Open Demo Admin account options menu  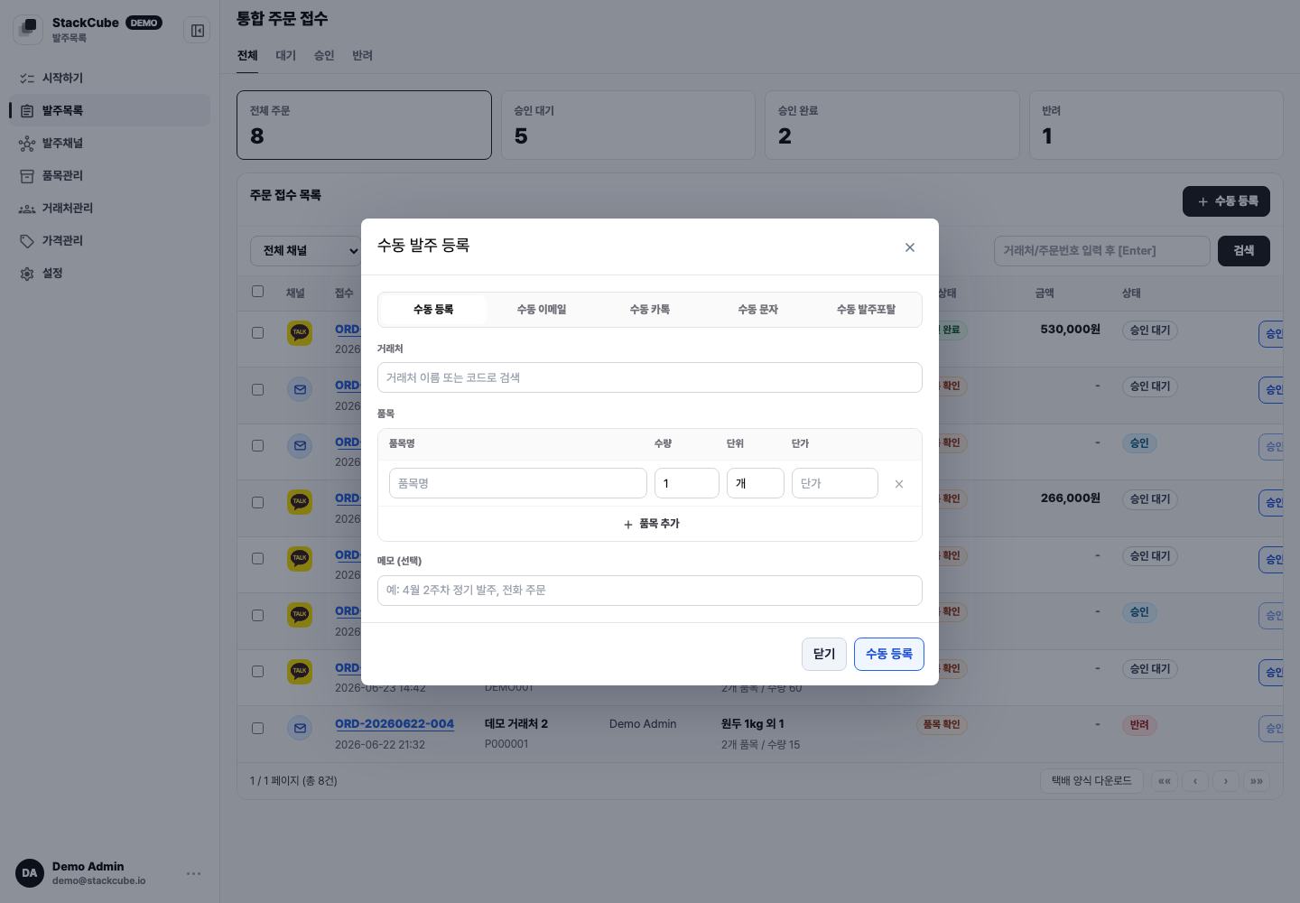click(x=193, y=873)
